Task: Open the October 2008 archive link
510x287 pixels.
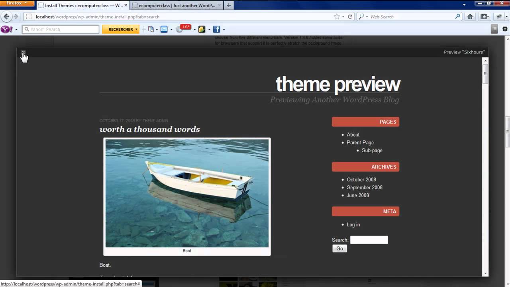Action: (x=361, y=180)
